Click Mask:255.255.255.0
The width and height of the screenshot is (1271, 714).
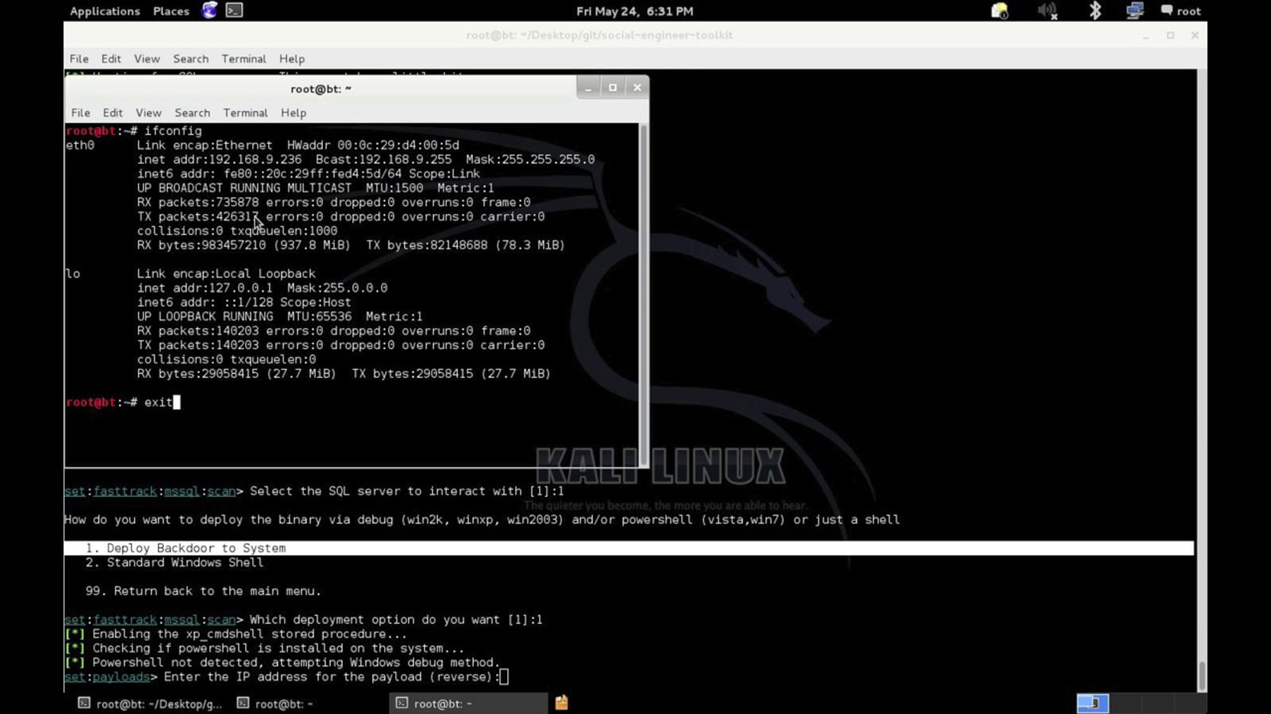(531, 159)
